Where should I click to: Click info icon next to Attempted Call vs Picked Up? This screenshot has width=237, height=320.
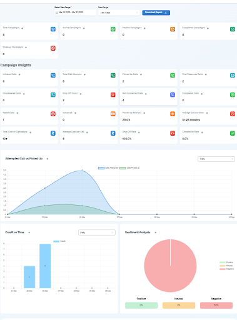coord(48,159)
